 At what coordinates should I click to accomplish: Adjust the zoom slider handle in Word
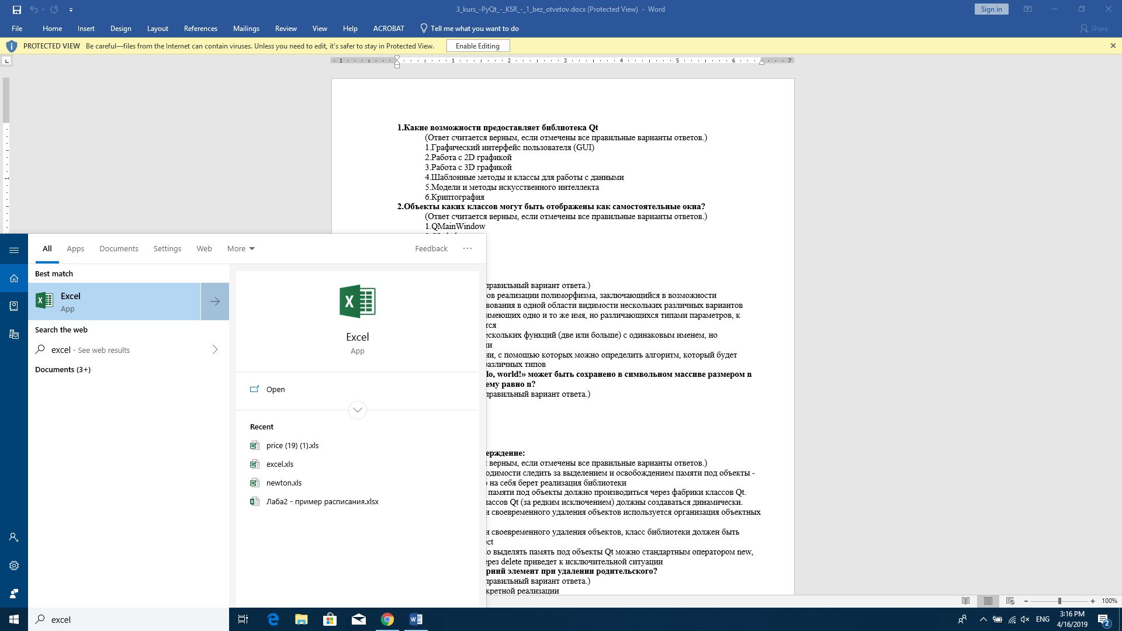(x=1059, y=601)
